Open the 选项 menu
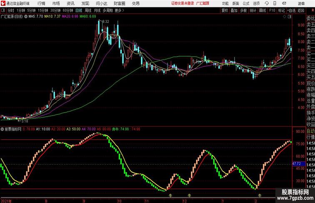 [256, 3]
